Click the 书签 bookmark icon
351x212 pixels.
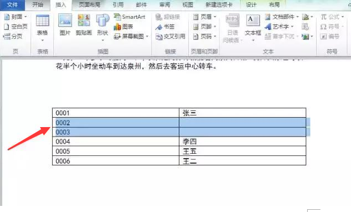[x=165, y=27]
